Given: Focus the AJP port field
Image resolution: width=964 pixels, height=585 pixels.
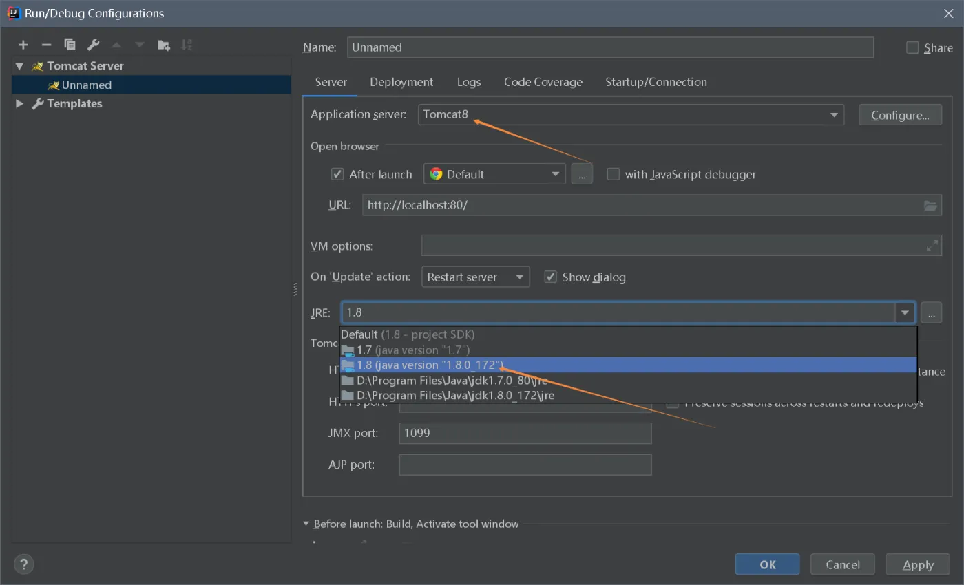Looking at the screenshot, I should (x=525, y=465).
